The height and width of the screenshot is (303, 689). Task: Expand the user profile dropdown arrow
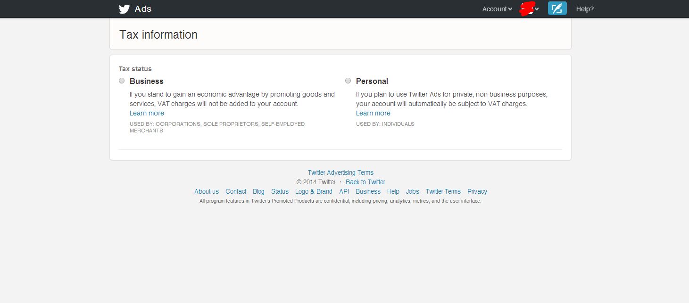(x=537, y=9)
